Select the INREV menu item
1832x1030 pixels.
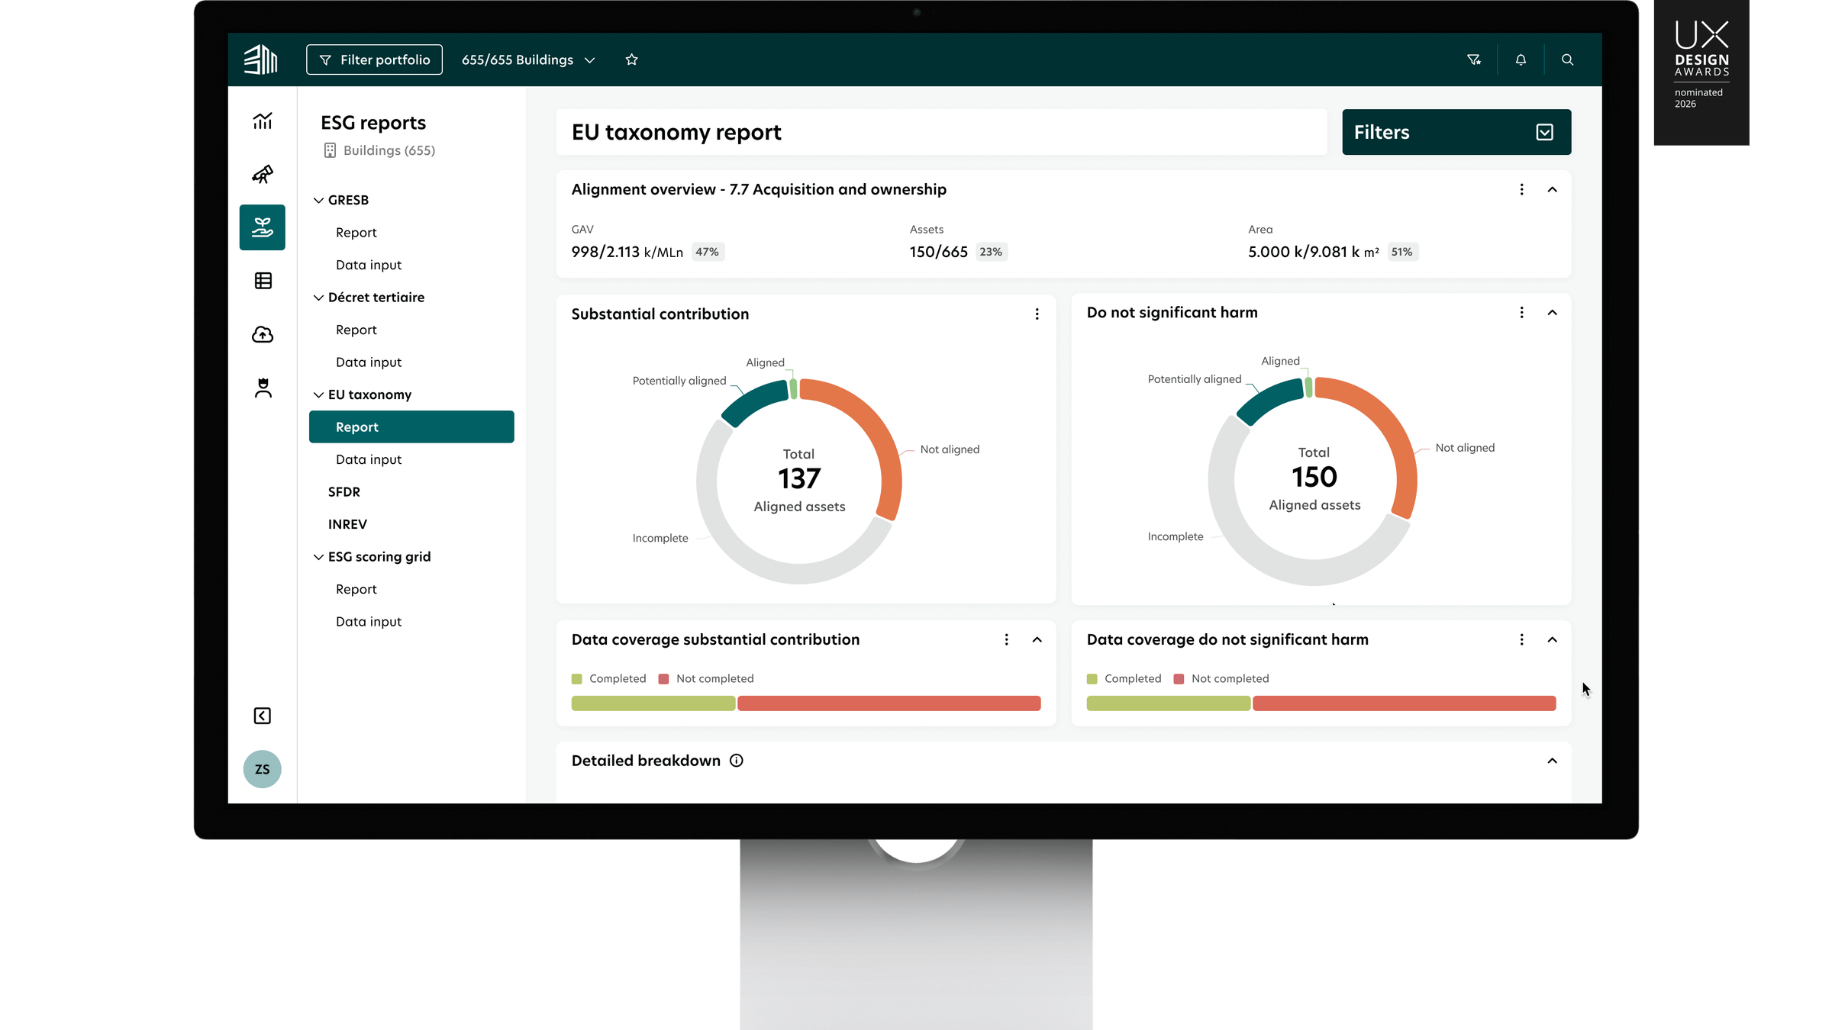347,524
